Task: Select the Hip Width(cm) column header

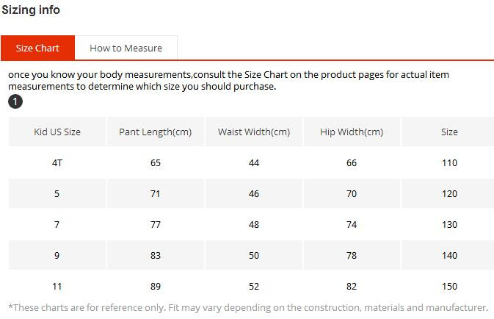Action: tap(352, 132)
